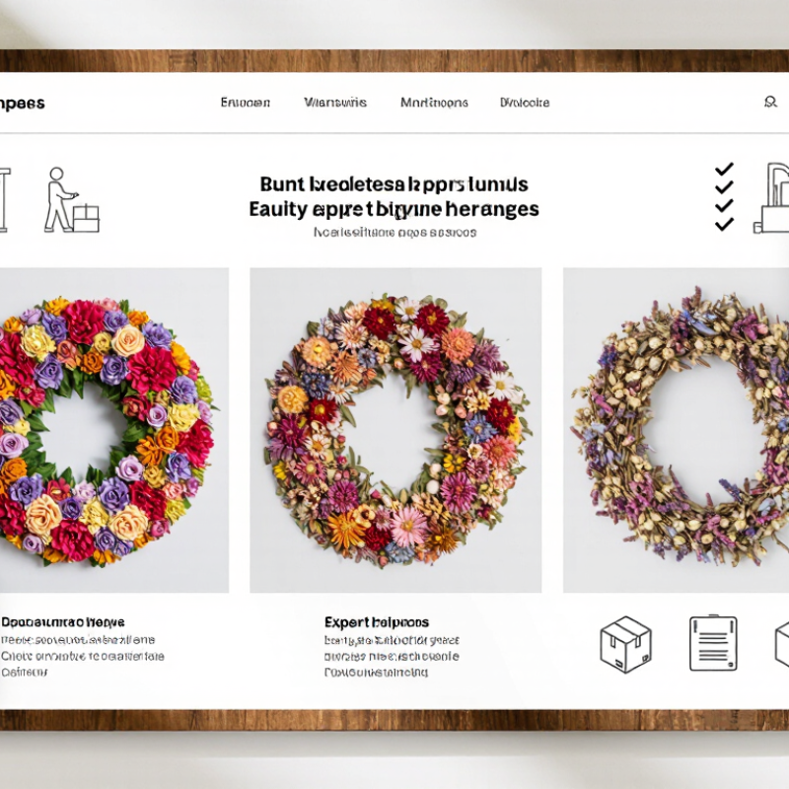Screen dimensions: 789x789
Task: Click the search magnifier icon in the header
Action: pos(770,103)
